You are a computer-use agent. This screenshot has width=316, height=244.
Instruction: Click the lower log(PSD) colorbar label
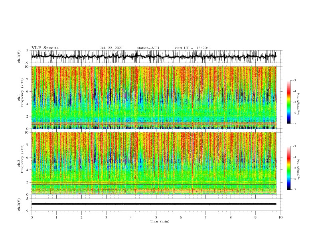tap(299, 169)
